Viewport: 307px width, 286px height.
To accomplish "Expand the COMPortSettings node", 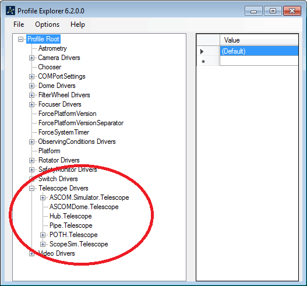I will click(31, 76).
